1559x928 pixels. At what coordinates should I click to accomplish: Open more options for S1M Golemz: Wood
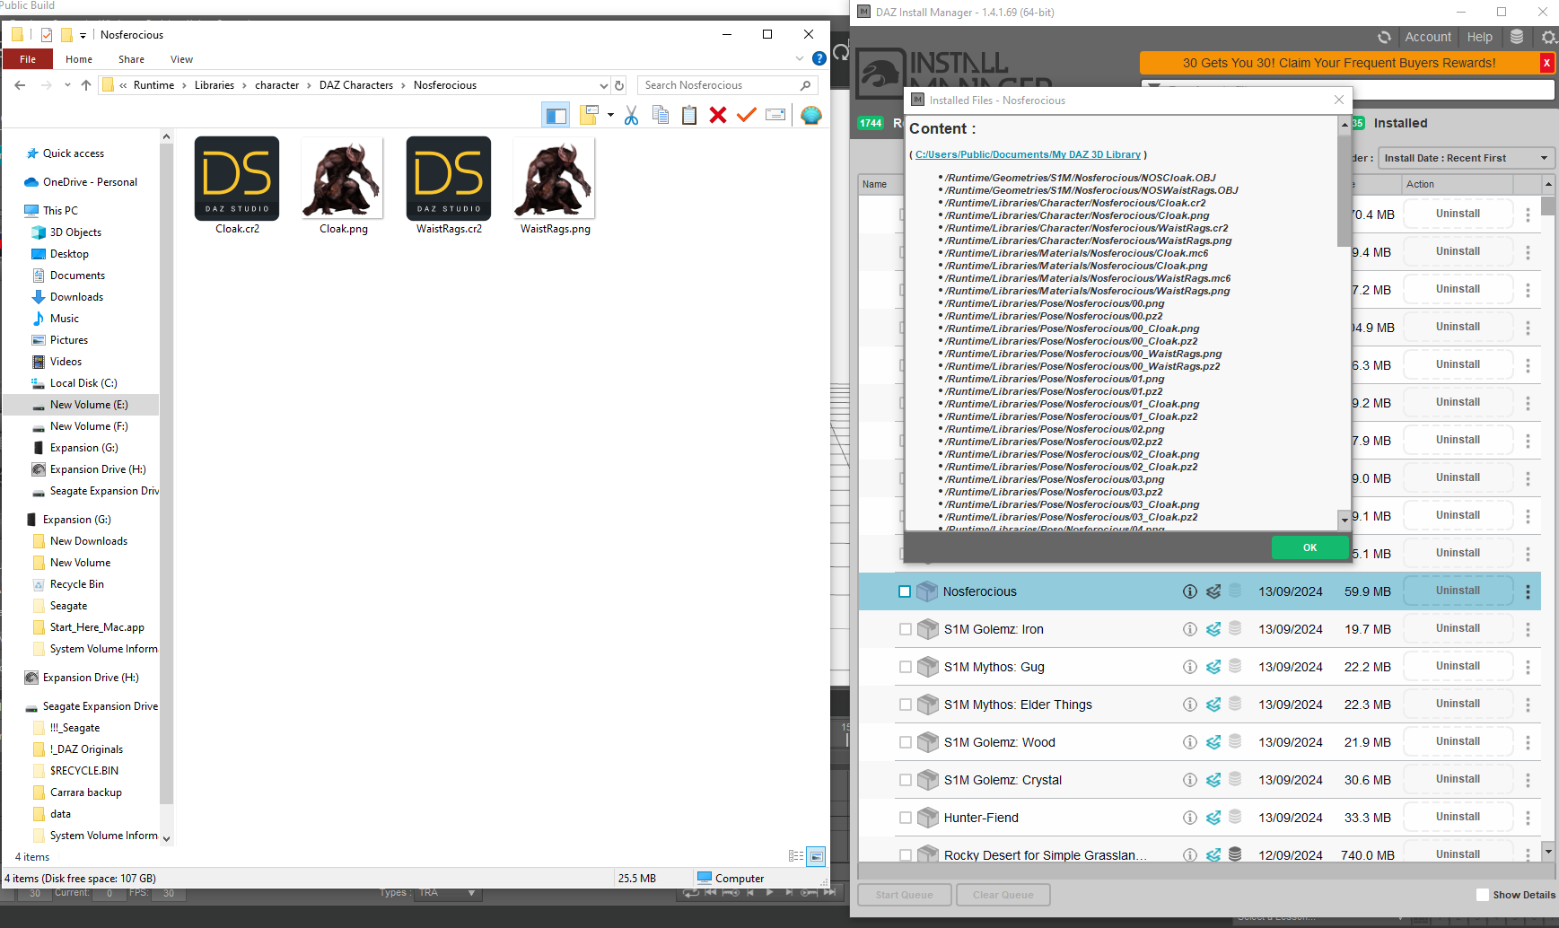tap(1528, 742)
